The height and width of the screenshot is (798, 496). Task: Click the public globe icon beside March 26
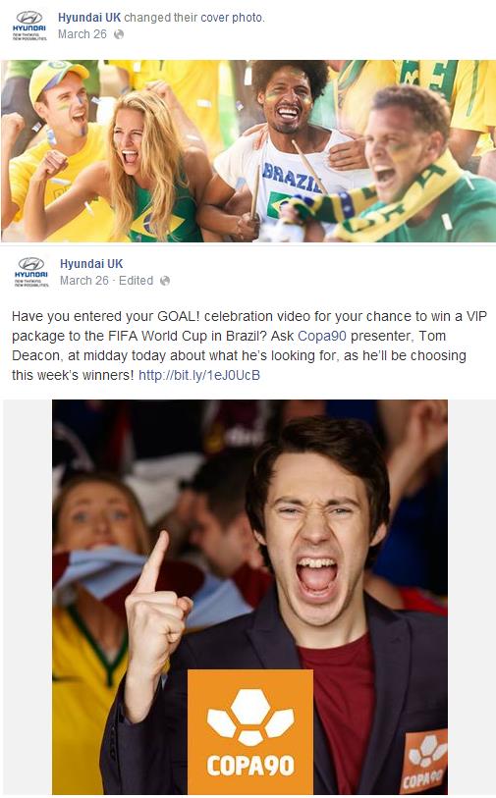[119, 34]
